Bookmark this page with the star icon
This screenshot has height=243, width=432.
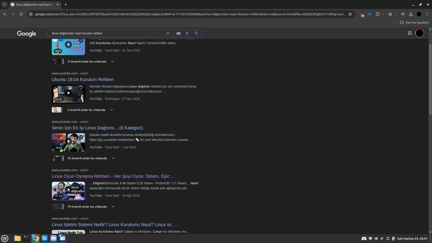[x=350, y=14]
